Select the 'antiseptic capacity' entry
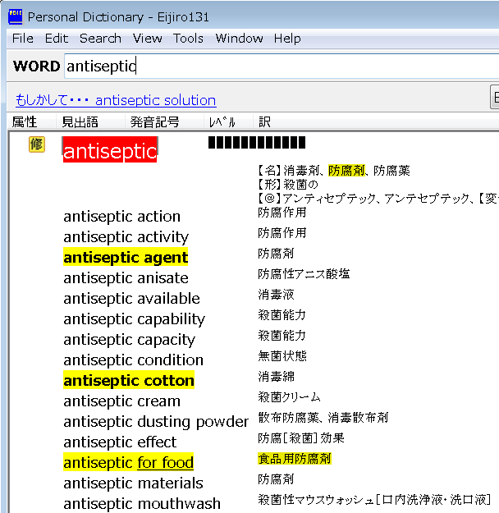Viewport: 499px width, 513px height. point(129,340)
